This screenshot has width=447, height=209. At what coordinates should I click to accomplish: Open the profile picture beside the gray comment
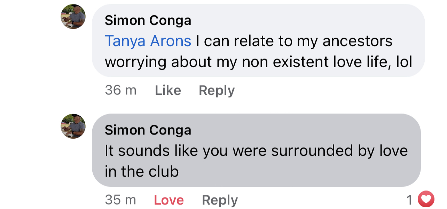coord(73,126)
